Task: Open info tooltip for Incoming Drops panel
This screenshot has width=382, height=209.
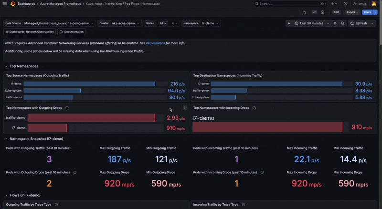Action: tap(254, 108)
